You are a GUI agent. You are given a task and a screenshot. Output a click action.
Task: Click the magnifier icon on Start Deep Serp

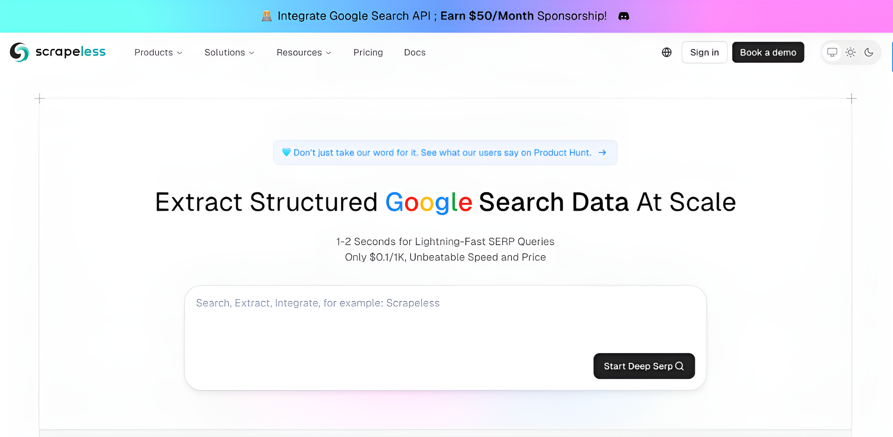(679, 366)
